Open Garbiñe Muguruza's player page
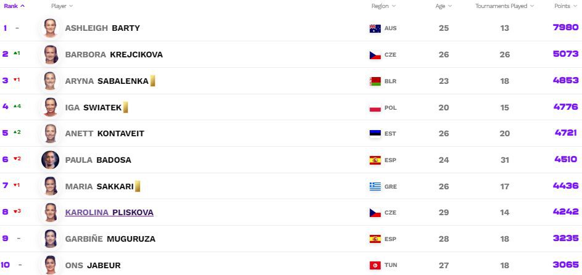 [x=110, y=239]
